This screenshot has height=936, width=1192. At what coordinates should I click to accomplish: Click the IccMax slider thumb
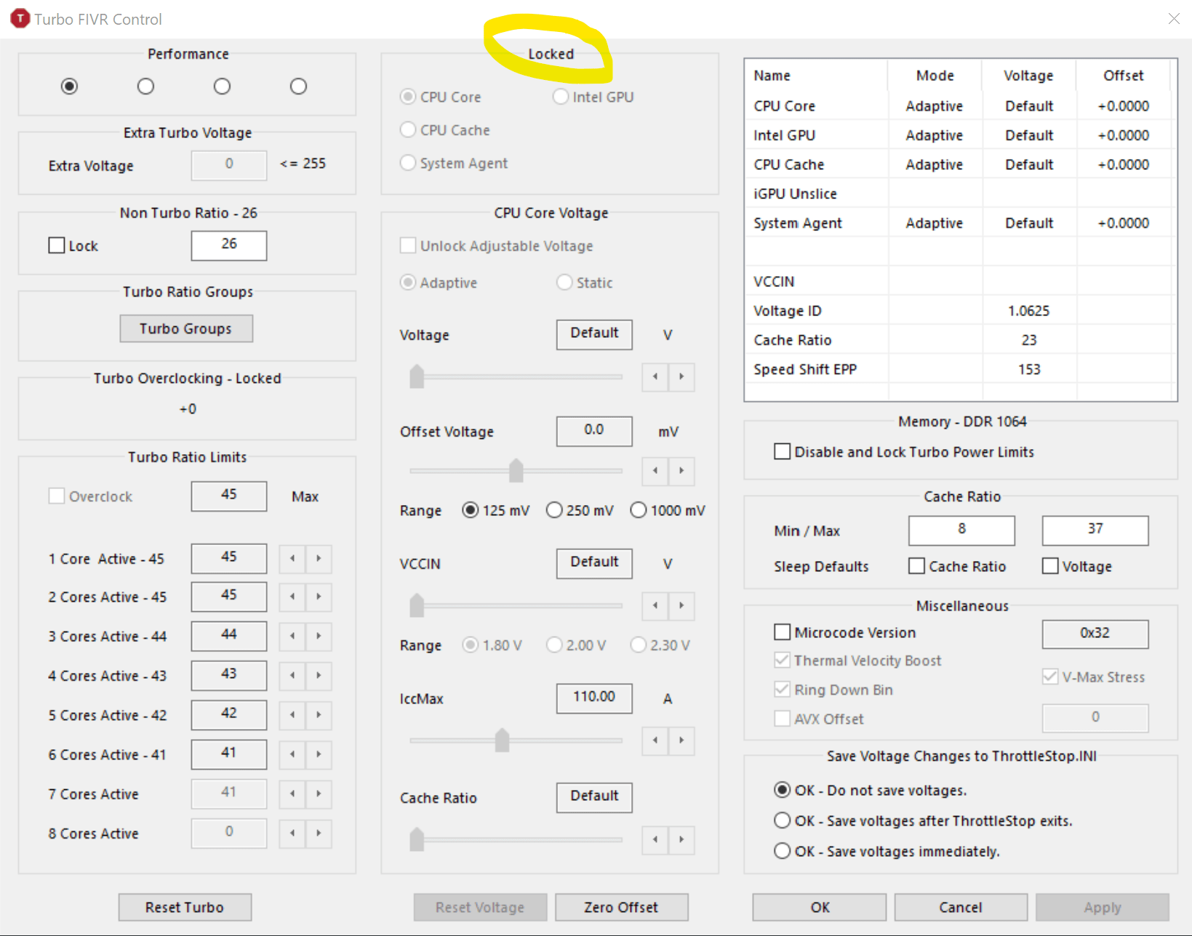point(502,740)
